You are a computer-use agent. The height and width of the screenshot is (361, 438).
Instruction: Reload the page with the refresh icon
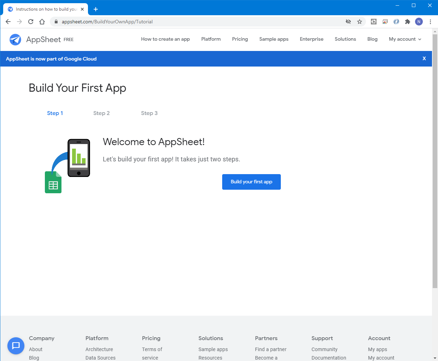[x=31, y=22]
